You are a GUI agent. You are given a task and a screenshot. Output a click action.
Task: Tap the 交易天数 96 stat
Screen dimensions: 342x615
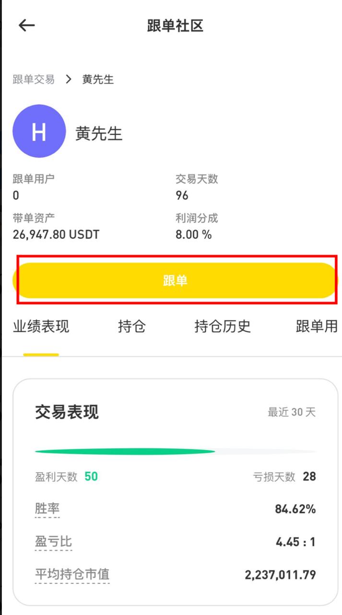197,187
